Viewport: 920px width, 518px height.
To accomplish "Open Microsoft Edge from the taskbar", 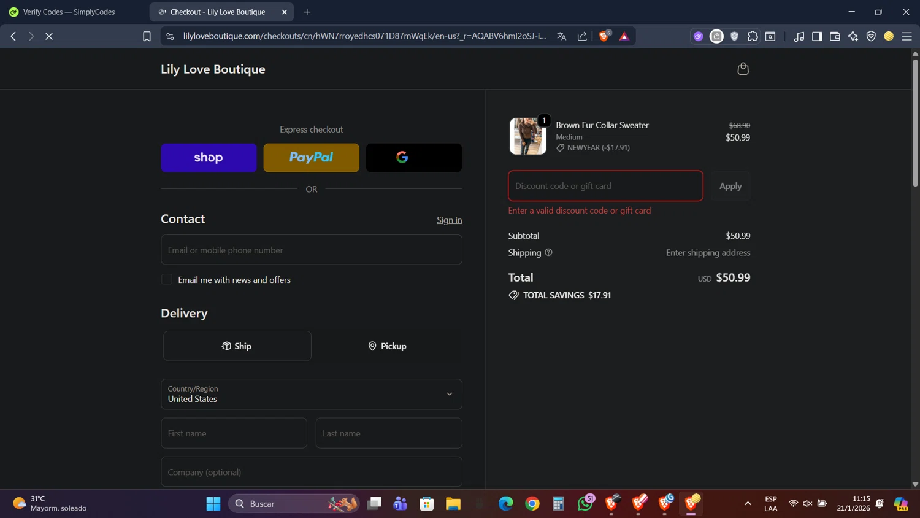I will point(506,504).
